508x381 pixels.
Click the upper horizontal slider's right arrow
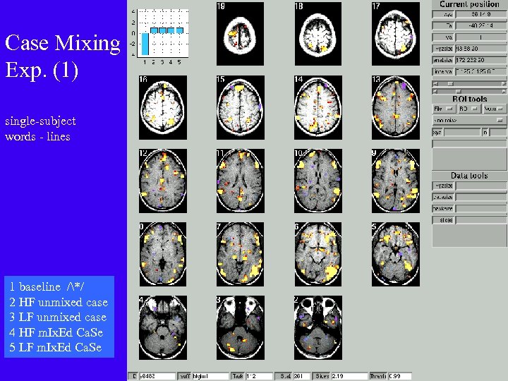tap(504, 83)
